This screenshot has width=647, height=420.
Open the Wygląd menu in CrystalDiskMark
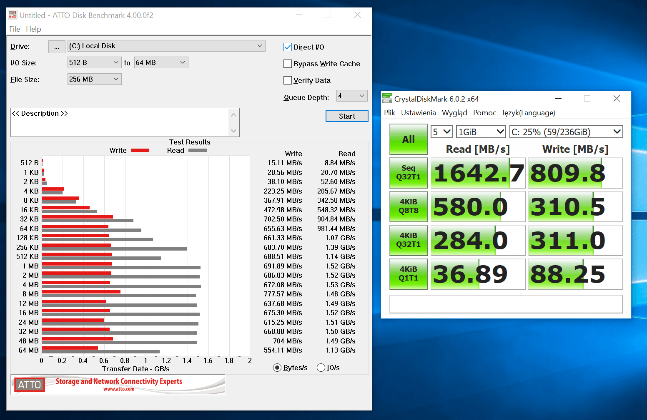click(x=454, y=113)
